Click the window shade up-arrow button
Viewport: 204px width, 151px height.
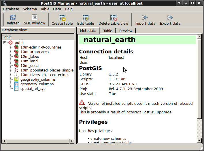179,3
